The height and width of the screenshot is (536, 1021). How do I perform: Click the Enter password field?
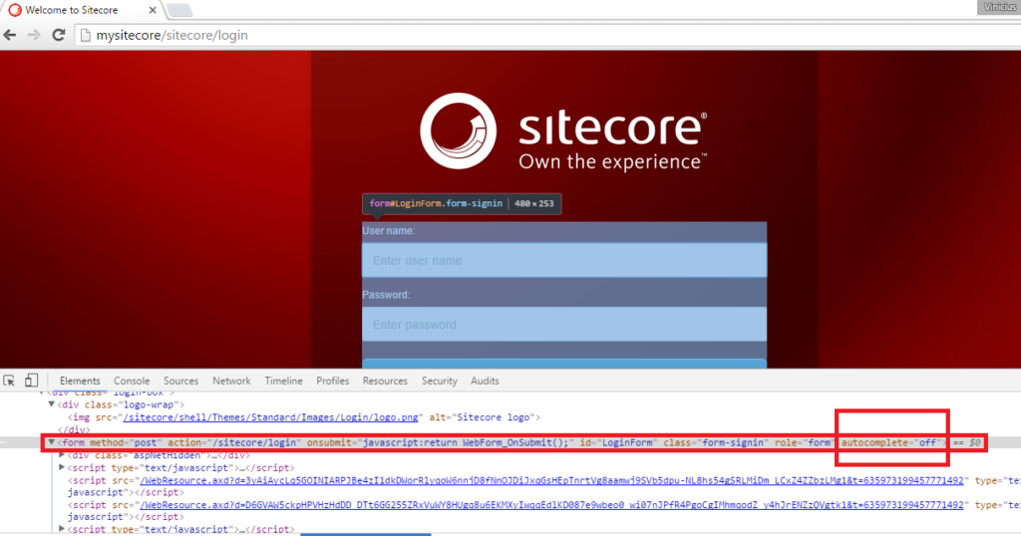click(x=564, y=324)
